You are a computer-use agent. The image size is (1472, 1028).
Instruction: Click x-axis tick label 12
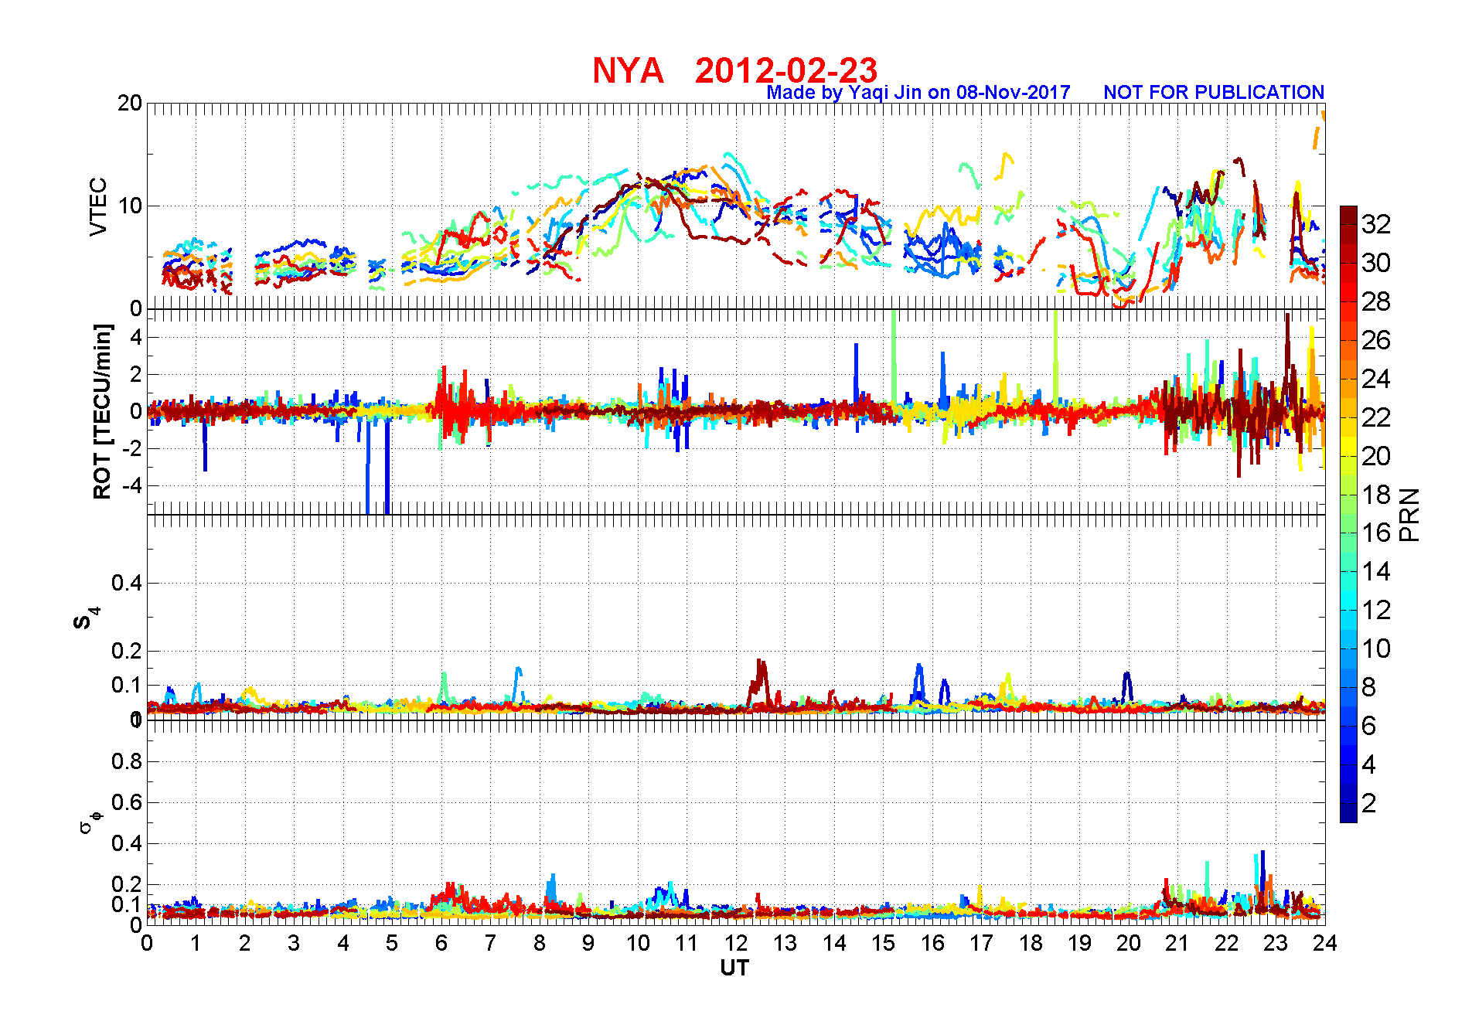coord(735,943)
